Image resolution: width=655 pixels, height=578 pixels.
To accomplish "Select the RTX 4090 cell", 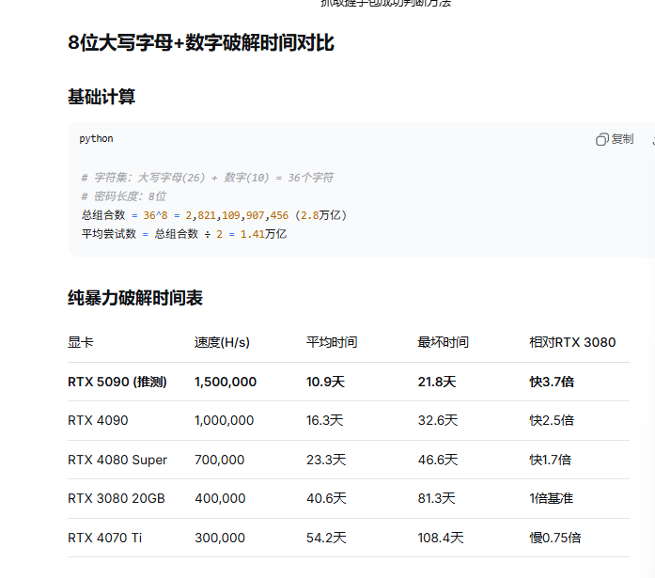I will point(98,420).
